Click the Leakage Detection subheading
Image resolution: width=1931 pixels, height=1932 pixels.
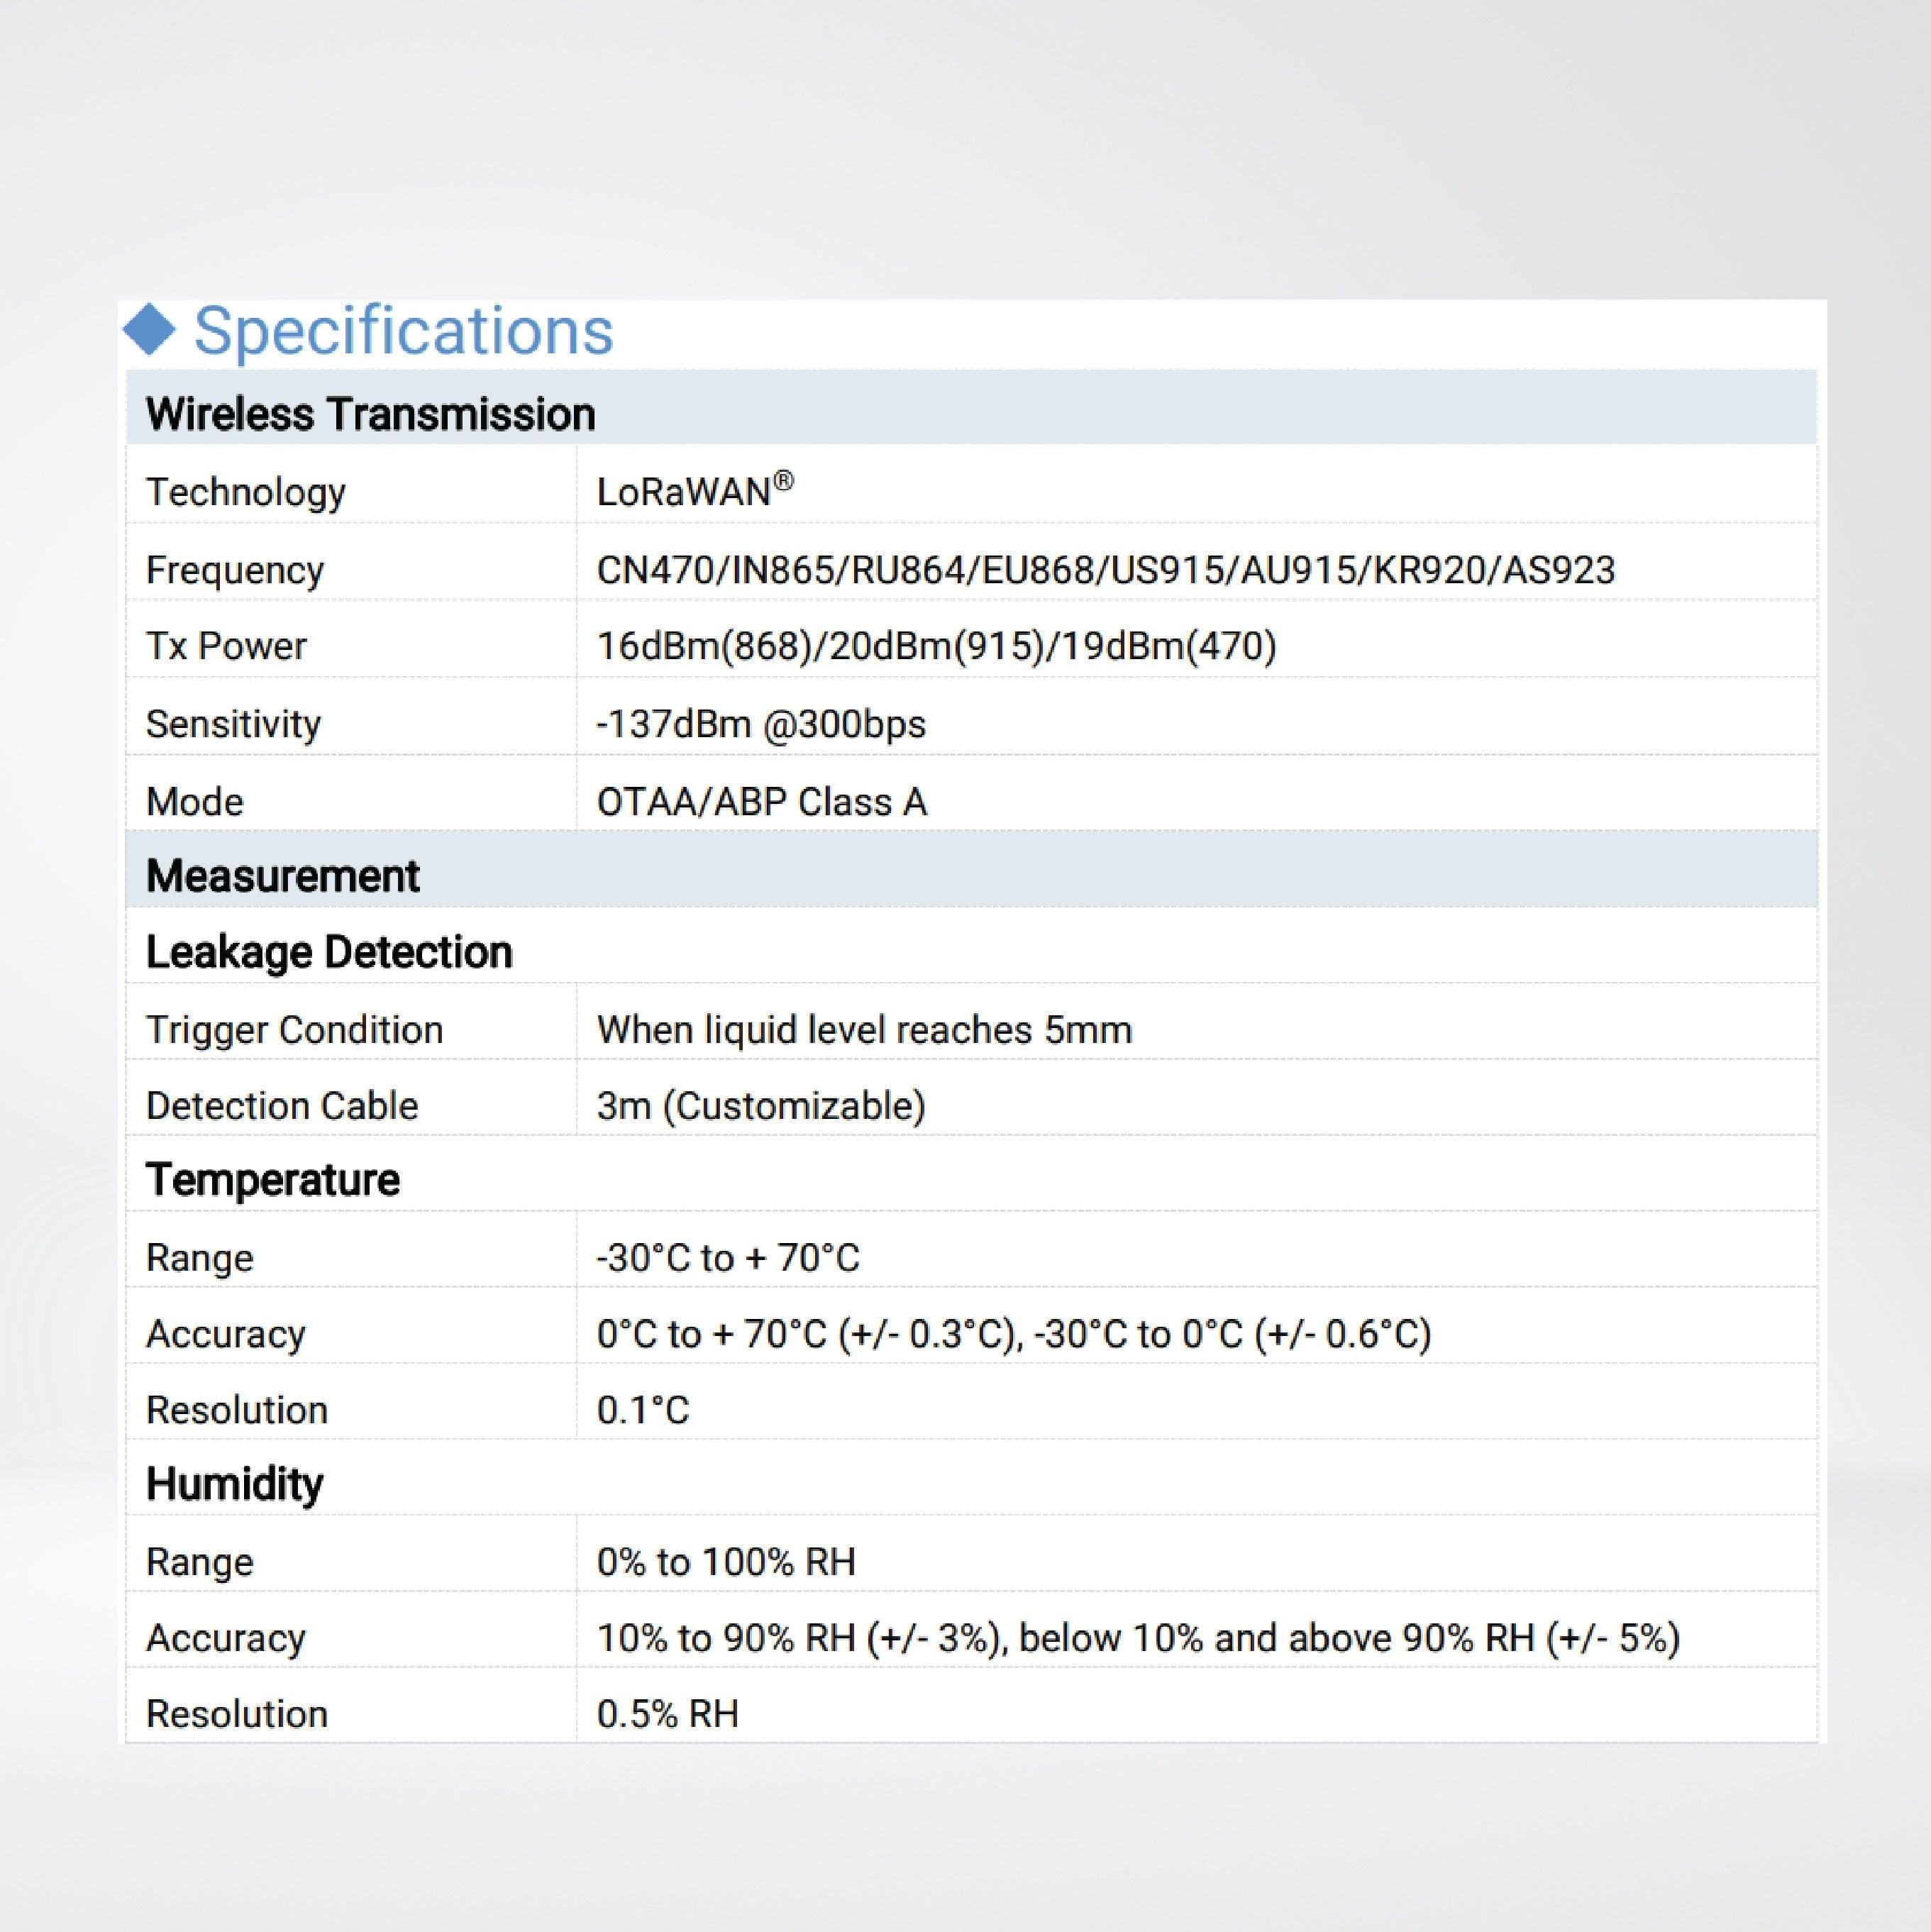pyautogui.click(x=329, y=952)
